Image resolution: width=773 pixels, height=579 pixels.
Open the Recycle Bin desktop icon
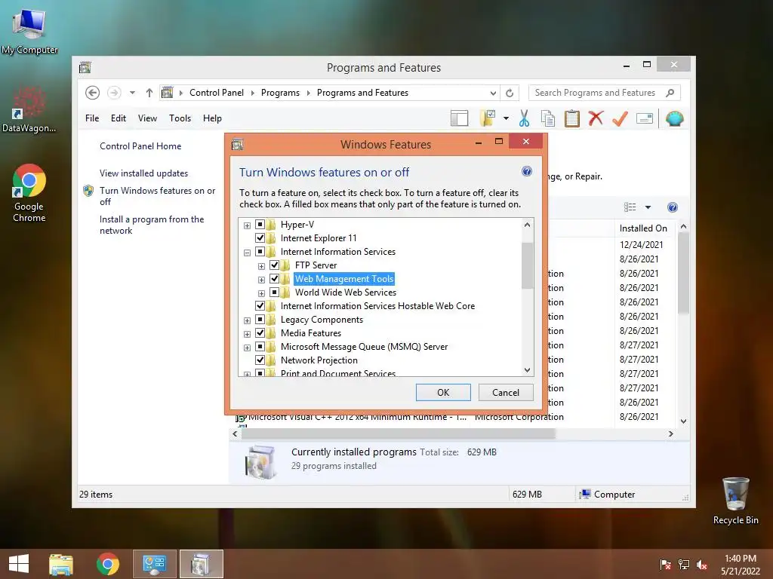(x=735, y=501)
